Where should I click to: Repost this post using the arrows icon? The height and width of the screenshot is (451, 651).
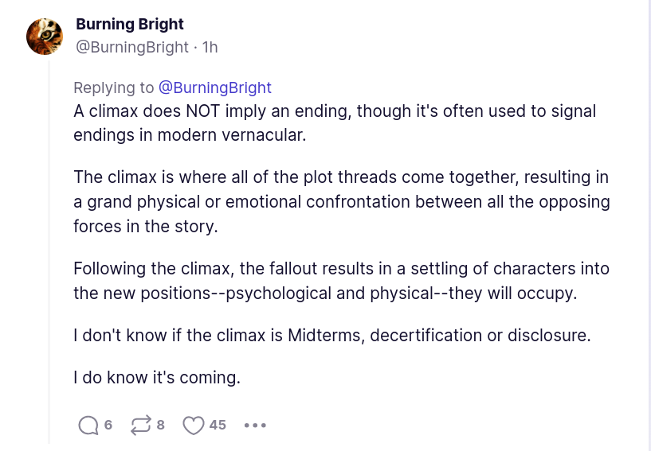tap(140, 426)
